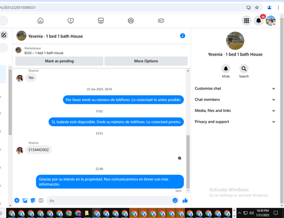The image size is (284, 218).
Task: Click chat thread scroll-down arrow
Action: pyautogui.click(x=188, y=191)
